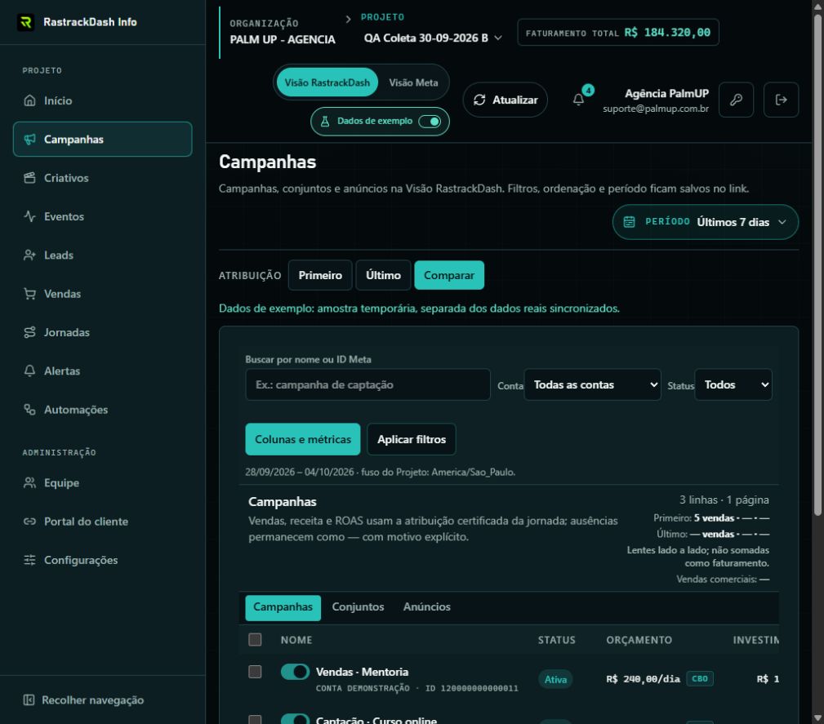Click the ORÇAMENTO column header

pyautogui.click(x=639, y=640)
